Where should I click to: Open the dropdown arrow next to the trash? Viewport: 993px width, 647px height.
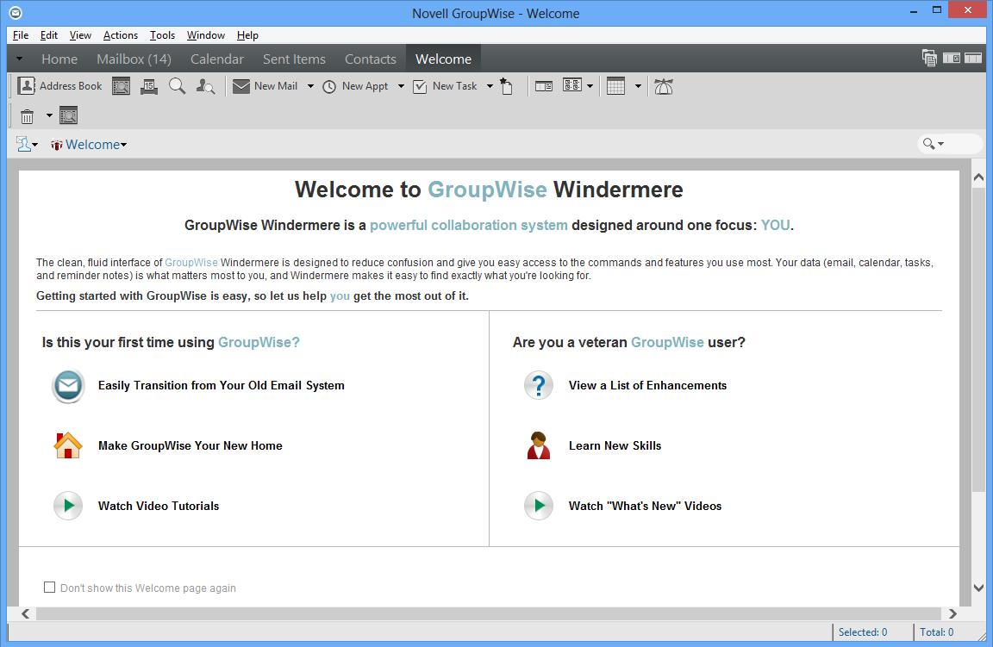49,115
